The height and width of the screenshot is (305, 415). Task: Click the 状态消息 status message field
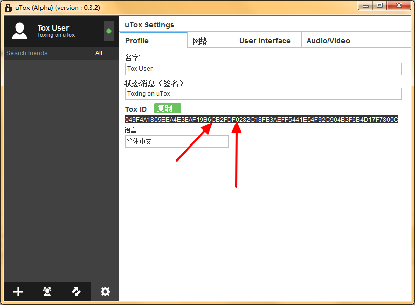(x=263, y=94)
